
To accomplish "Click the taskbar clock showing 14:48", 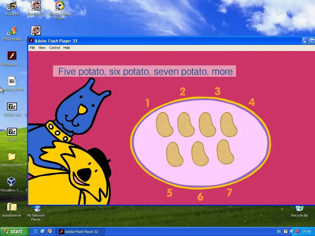I will tap(306, 231).
